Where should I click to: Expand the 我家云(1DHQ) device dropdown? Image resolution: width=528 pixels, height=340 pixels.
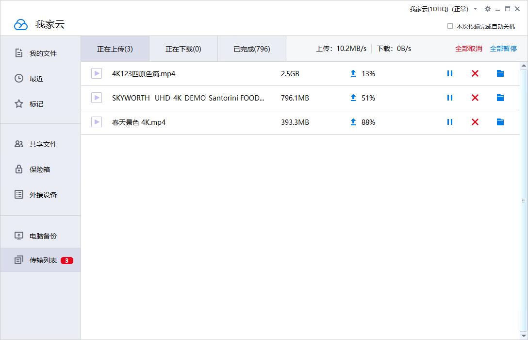click(x=475, y=9)
